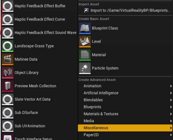Pick Slate Vector Art Data label
Viewport: 173px width, 140px height.
pyautogui.click(x=33, y=99)
